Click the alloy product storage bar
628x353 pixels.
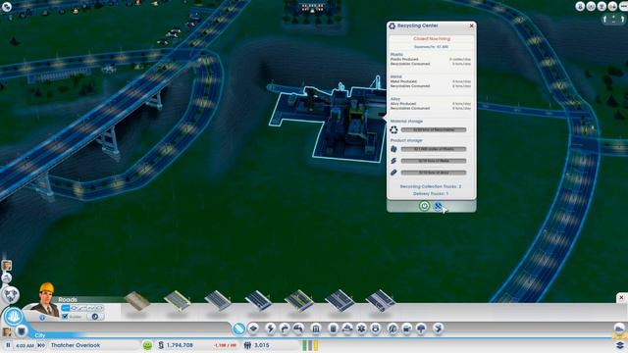coord(434,173)
